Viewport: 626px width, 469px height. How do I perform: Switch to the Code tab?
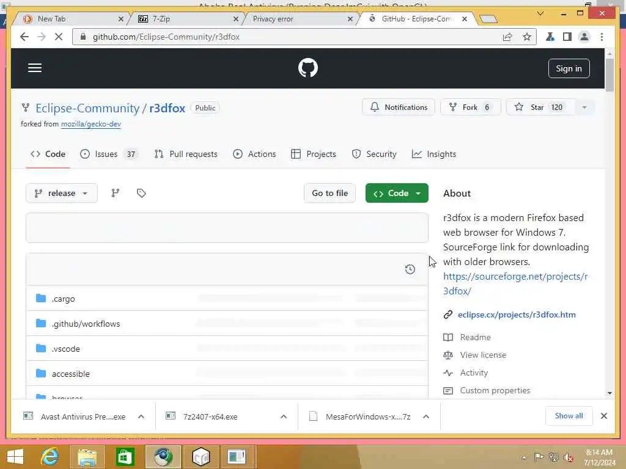click(48, 154)
